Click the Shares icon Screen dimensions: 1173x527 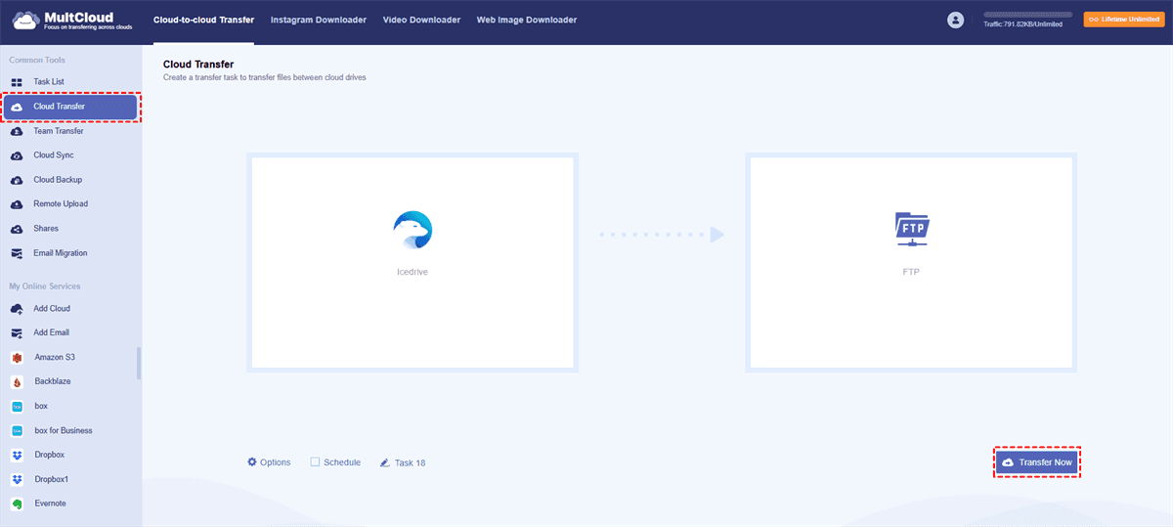click(17, 229)
